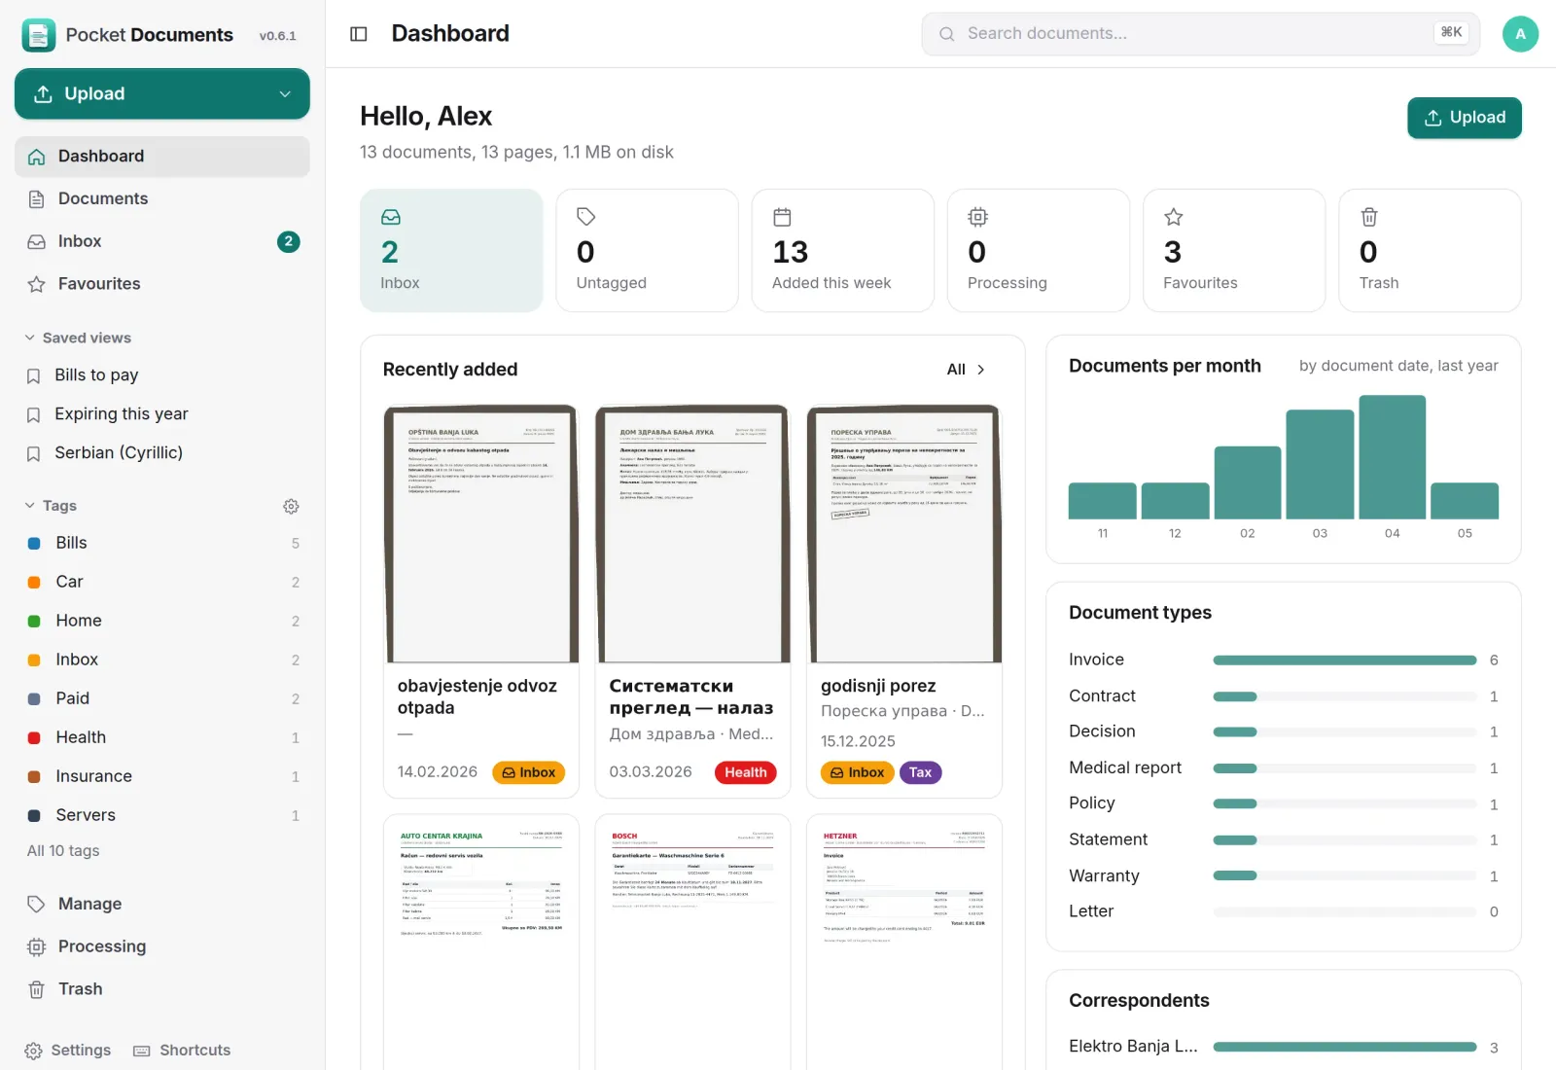The width and height of the screenshot is (1556, 1070).
Task: Open Favourites in sidebar
Action: (162, 284)
